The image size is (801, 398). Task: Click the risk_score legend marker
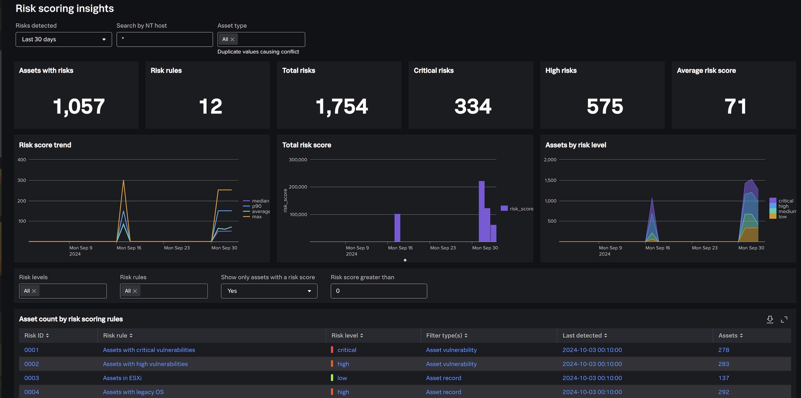pos(505,209)
